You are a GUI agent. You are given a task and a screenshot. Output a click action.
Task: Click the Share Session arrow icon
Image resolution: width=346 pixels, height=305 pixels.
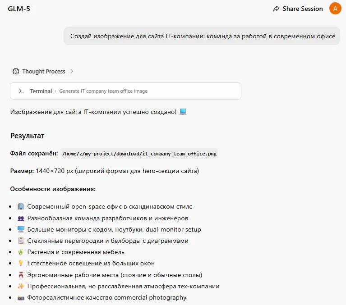pyautogui.click(x=276, y=9)
